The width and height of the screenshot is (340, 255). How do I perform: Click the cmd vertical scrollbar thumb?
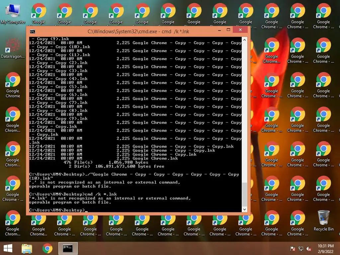[245, 194]
